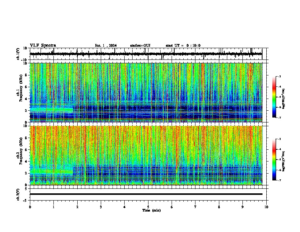Click the log(PSD) label beside ch.1 color bar
The image size is (300, 232).
[x=284, y=99]
